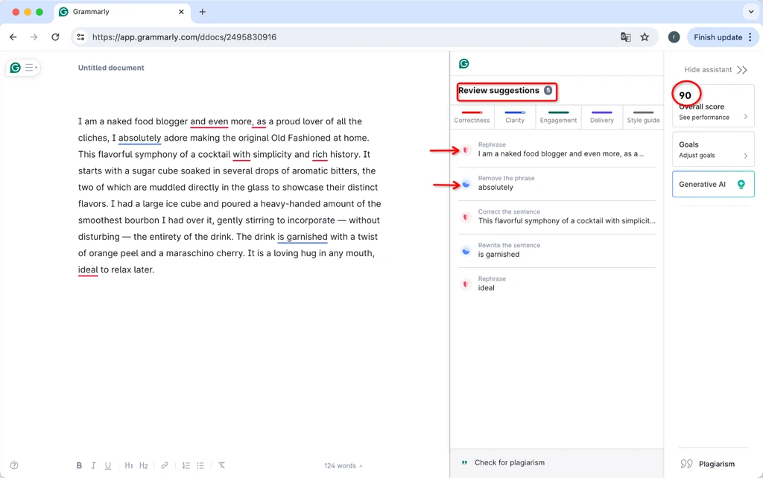Click the Grammarly logo menu button in the document
Image resolution: width=763 pixels, height=478 pixels.
point(22,68)
